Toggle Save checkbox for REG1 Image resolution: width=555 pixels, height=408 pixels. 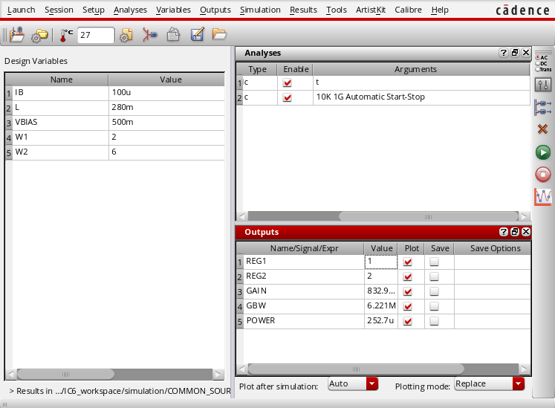[435, 262]
